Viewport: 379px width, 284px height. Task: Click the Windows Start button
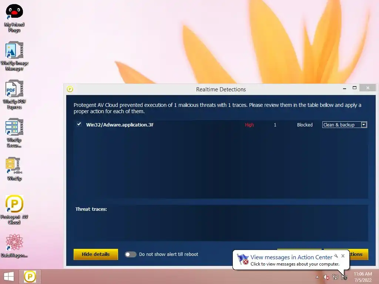tap(9, 277)
